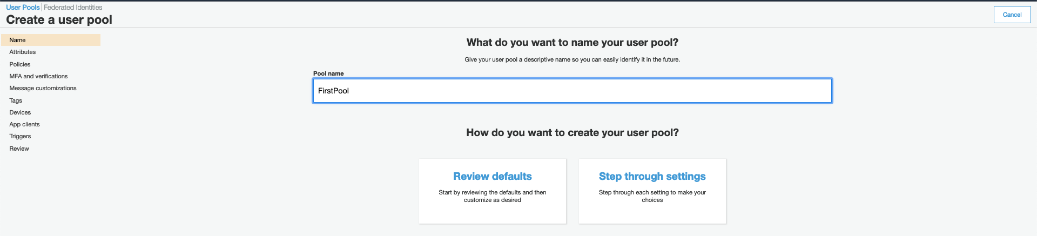Click the 'create your user pool' heading
Viewport: 1037px width, 236px height.
[x=572, y=133]
